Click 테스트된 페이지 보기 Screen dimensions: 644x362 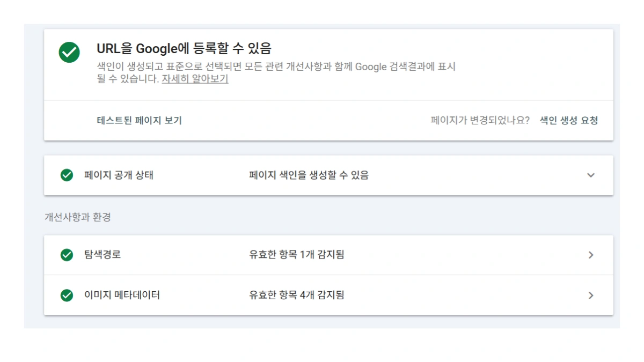pos(140,120)
